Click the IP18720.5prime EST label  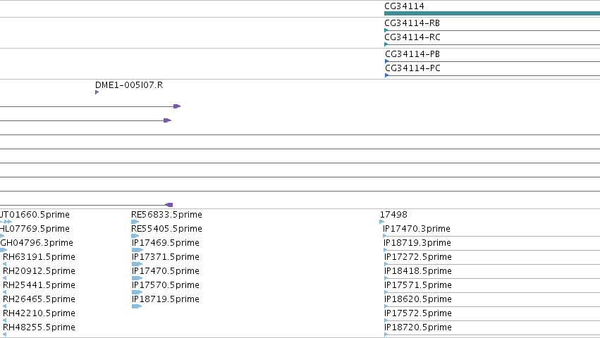418,327
